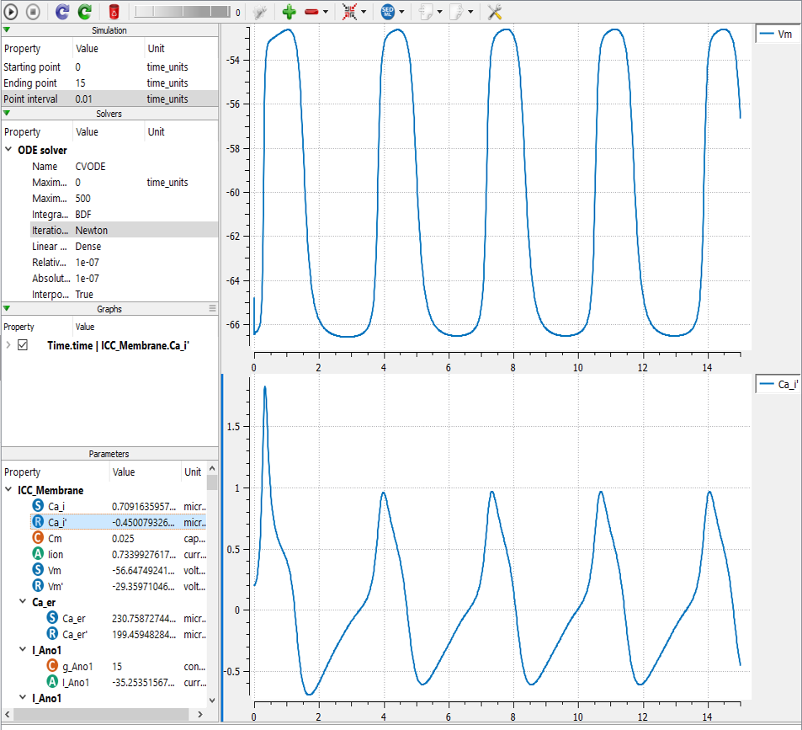Click the blue reset model parameters icon

[63, 12]
